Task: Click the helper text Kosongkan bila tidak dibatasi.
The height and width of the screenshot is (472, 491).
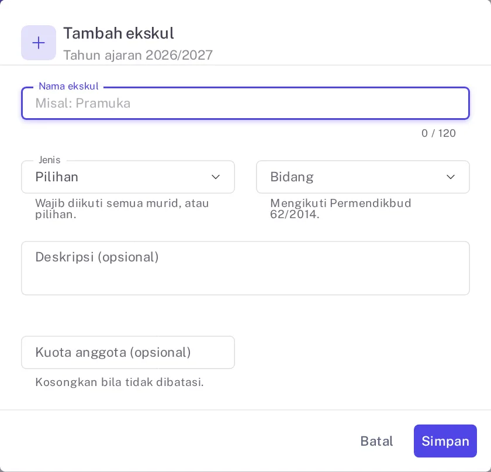Action: [x=119, y=382]
